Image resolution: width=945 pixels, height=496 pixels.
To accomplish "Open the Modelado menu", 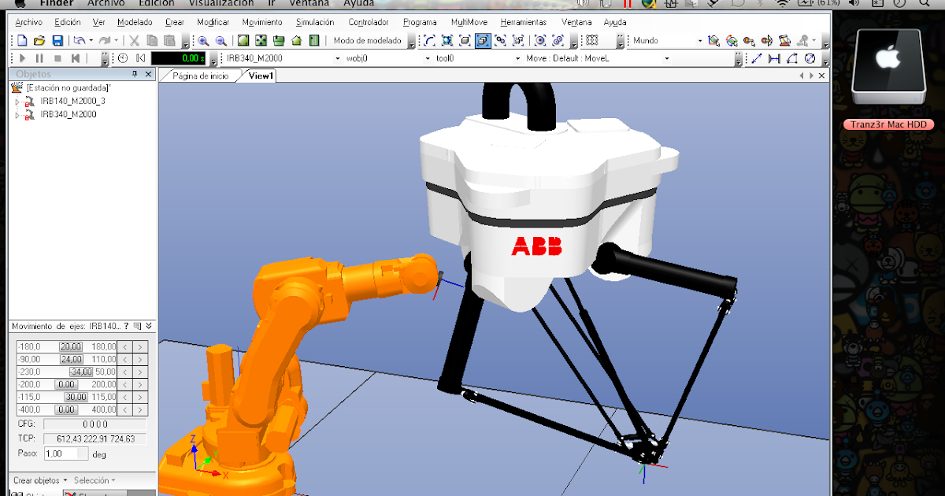I will tap(135, 22).
